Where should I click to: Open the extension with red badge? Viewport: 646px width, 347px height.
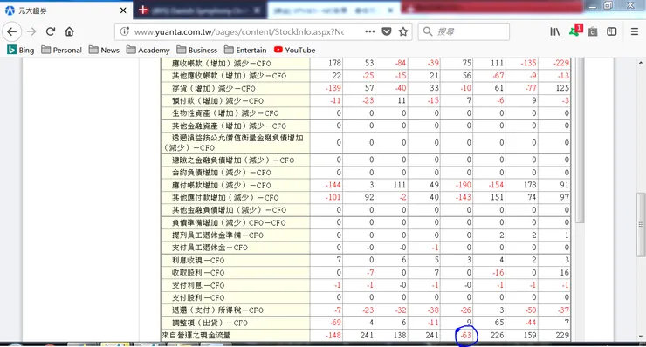click(x=575, y=31)
